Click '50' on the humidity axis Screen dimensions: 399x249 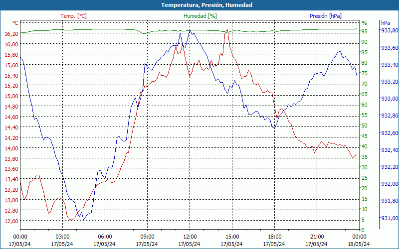coord(365,125)
